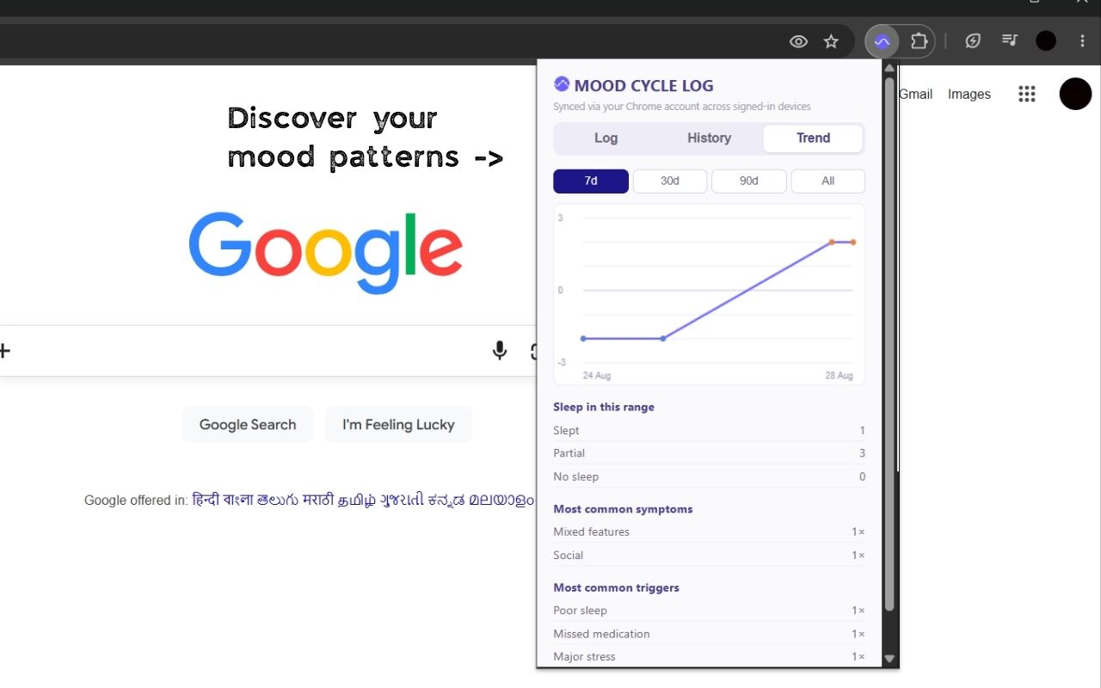1101x688 pixels.
Task: Click the lightning bolt toolbar icon
Action: [x=973, y=40]
